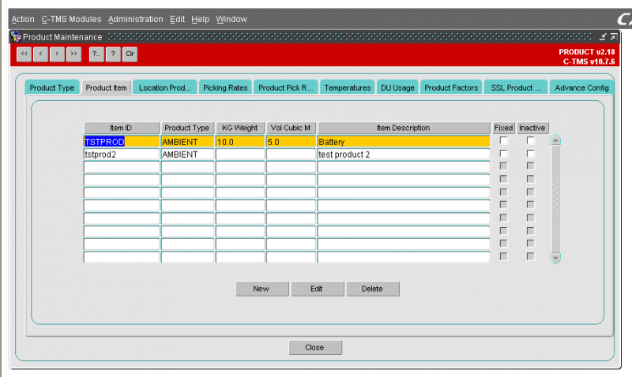Viewport: 632px width, 377px height.
Task: Click the Product Maintenance window icon
Action: (x=16, y=36)
